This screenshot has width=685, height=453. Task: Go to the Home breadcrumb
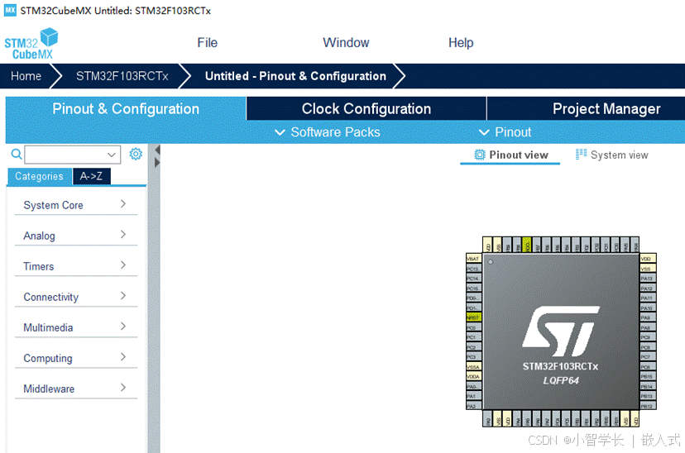[26, 76]
